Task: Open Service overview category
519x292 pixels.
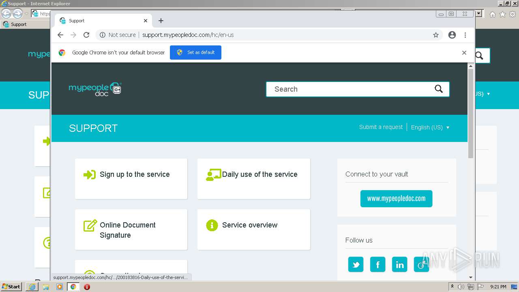Action: (x=250, y=225)
